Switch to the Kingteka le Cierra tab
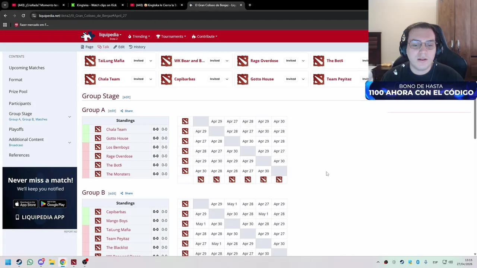Image resolution: width=477 pixels, height=268 pixels. click(156, 5)
